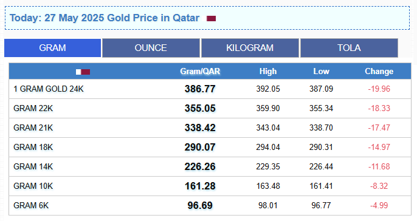The height and width of the screenshot is (221, 417).
Task: Switch to the OUNCE tab
Action: pyautogui.click(x=151, y=48)
